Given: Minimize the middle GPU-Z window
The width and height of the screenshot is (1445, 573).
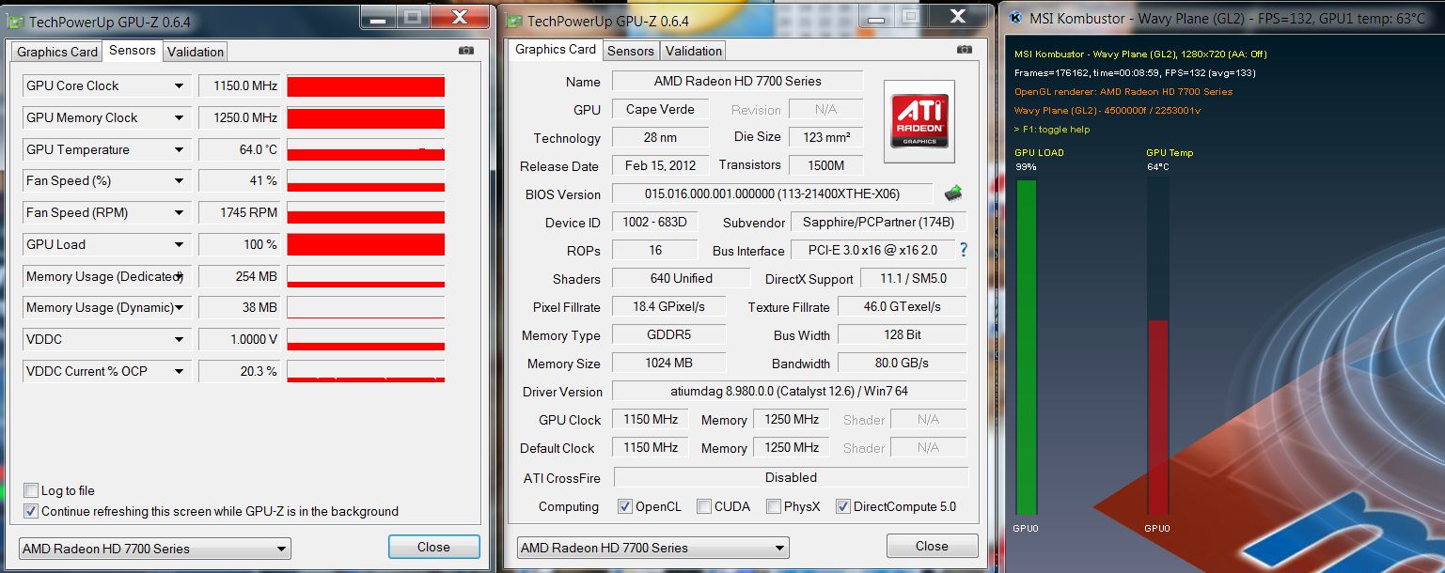Looking at the screenshot, I should coord(875,16).
